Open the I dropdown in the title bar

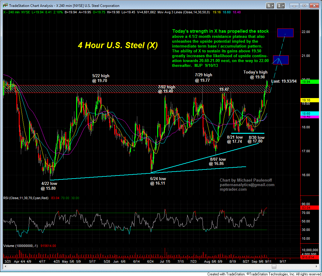(281, 5)
